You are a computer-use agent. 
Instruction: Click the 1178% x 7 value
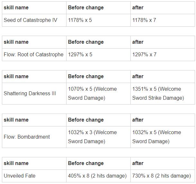pyautogui.click(x=144, y=20)
